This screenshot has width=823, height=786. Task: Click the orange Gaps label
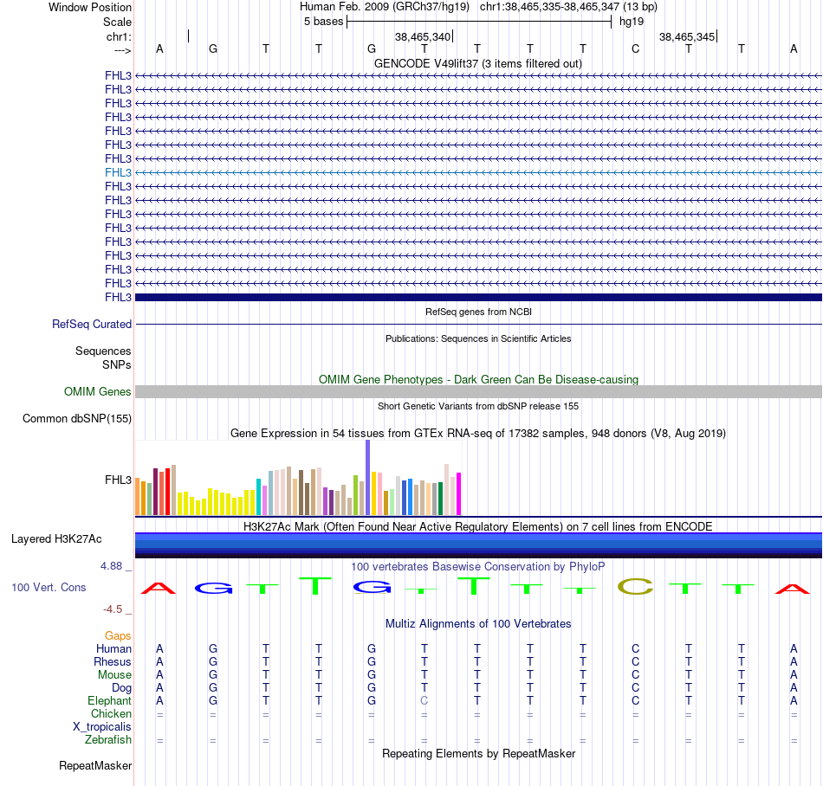pos(118,636)
